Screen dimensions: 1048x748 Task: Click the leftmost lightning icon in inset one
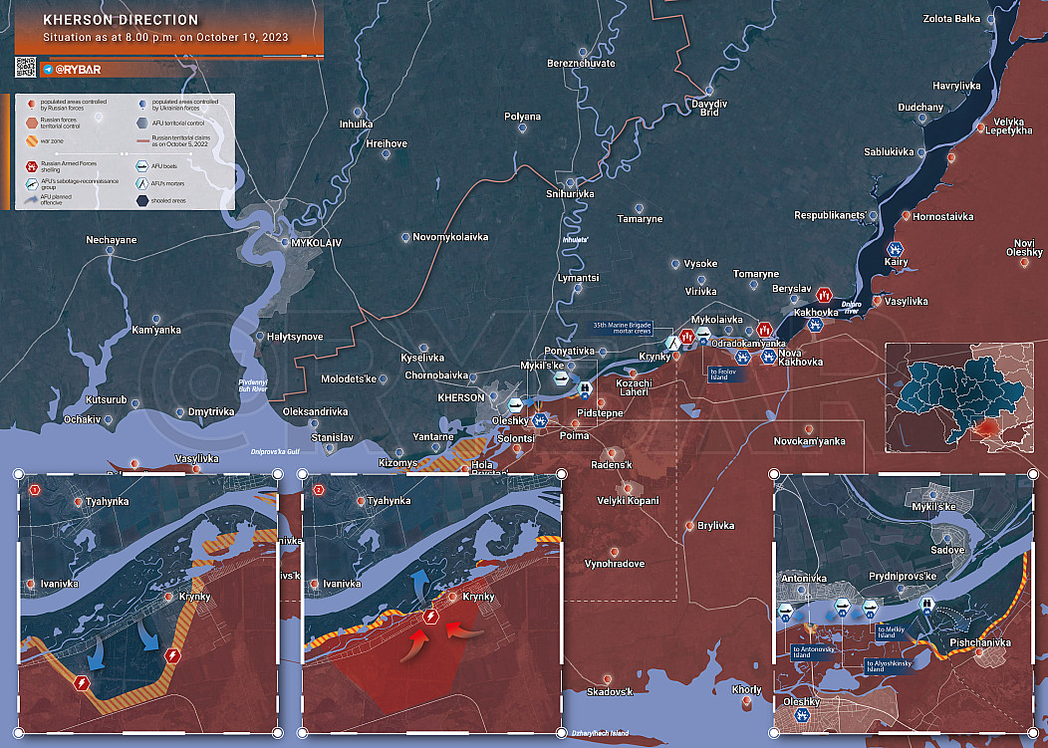82,683
